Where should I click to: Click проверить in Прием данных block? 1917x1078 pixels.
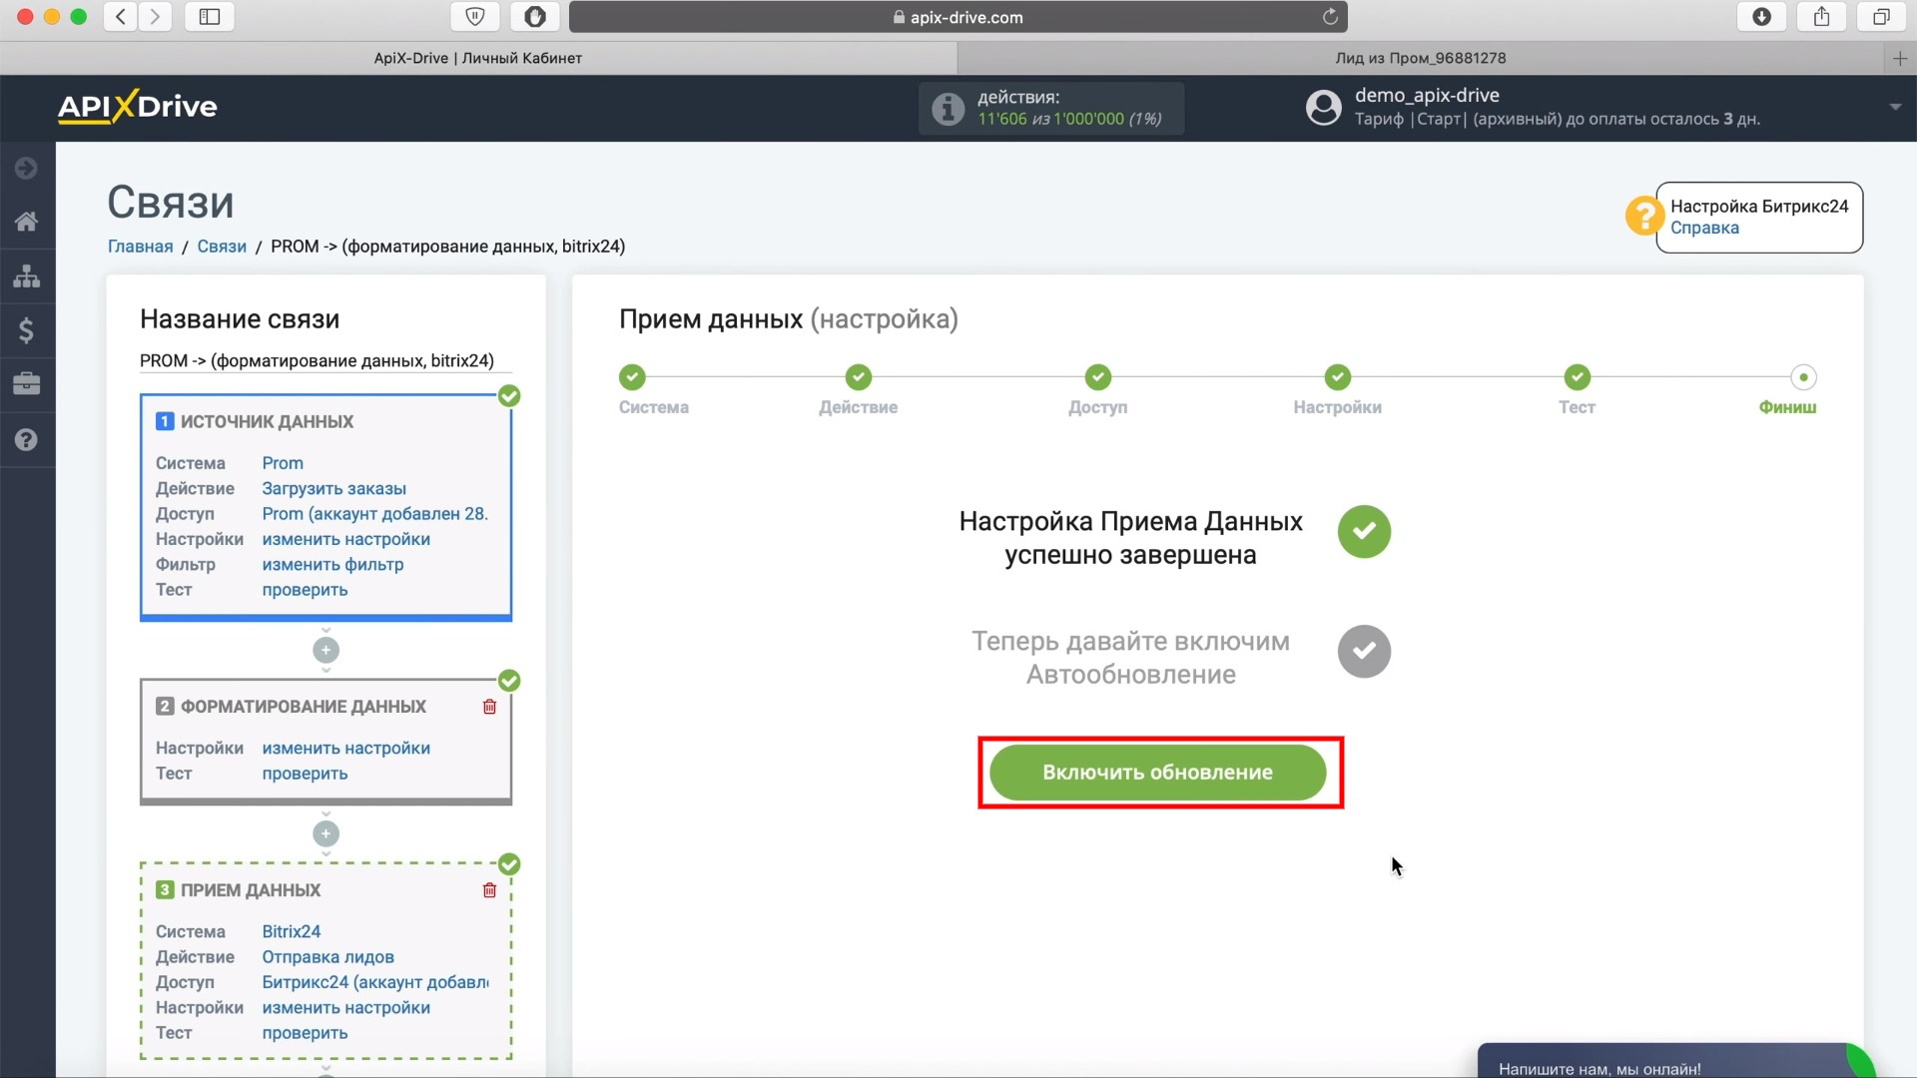coord(305,1033)
